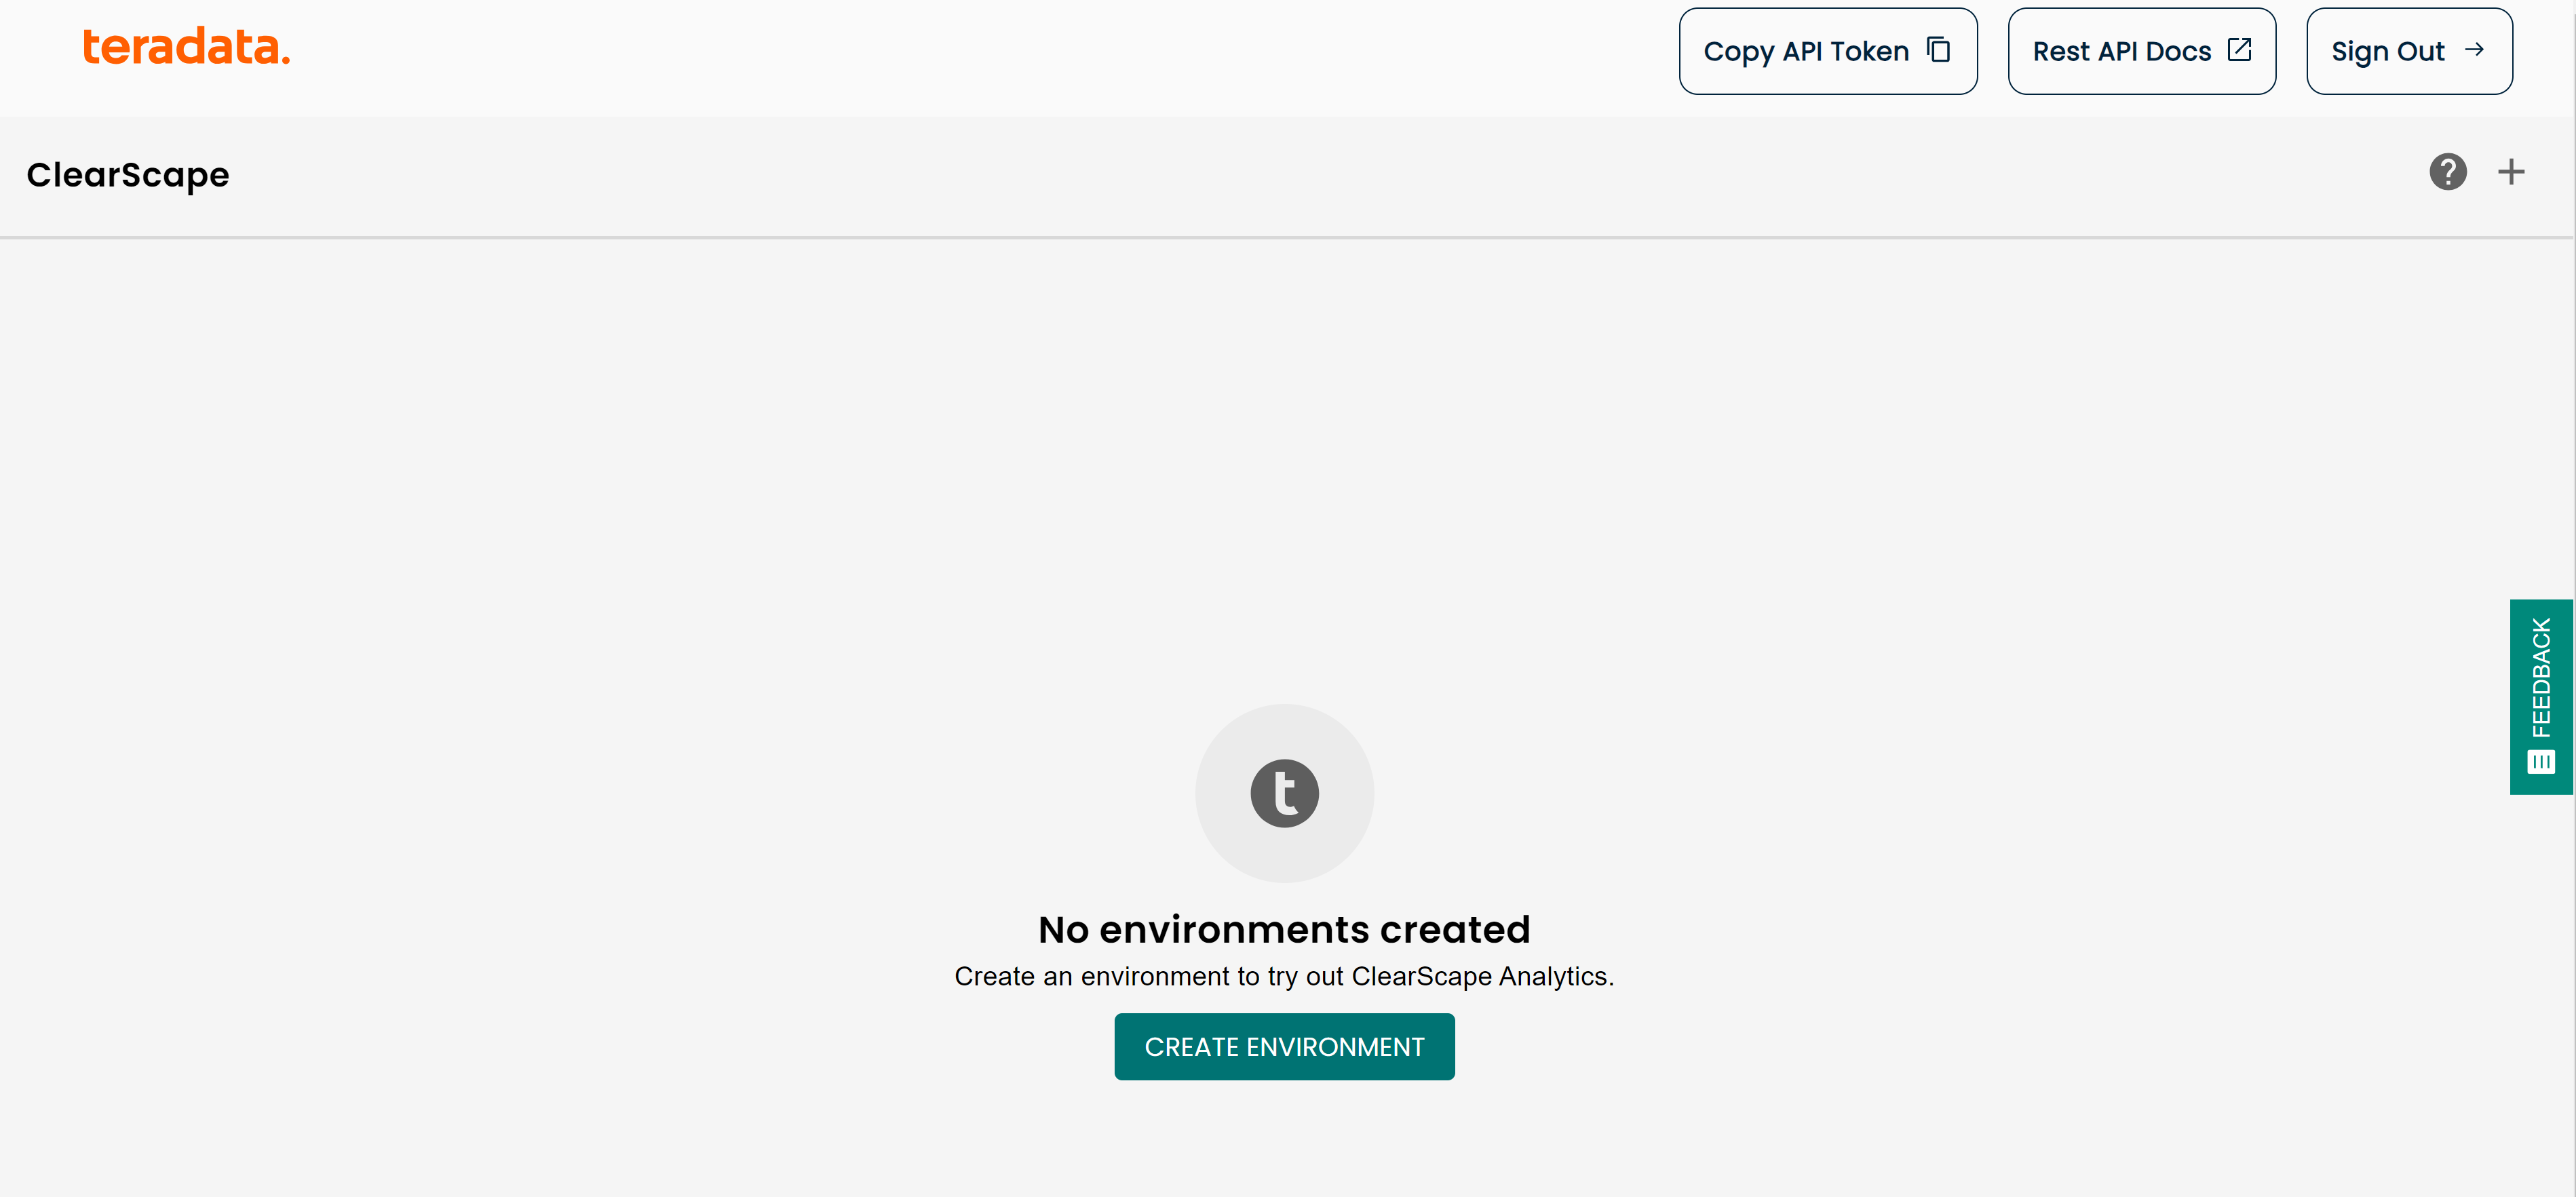Copy the API token
The width and height of the screenshot is (2576, 1197).
1828,51
